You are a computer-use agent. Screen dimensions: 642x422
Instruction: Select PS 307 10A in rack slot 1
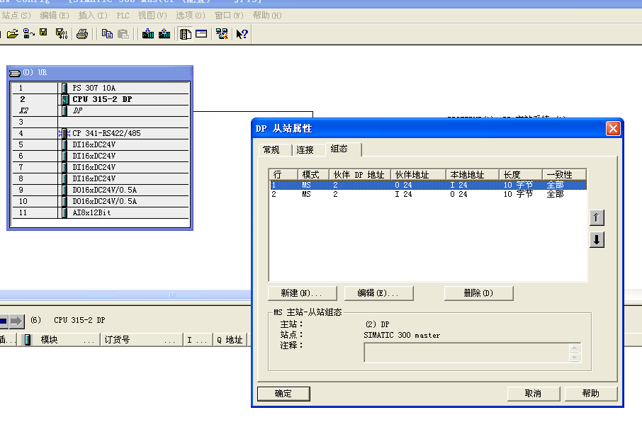tap(101, 88)
